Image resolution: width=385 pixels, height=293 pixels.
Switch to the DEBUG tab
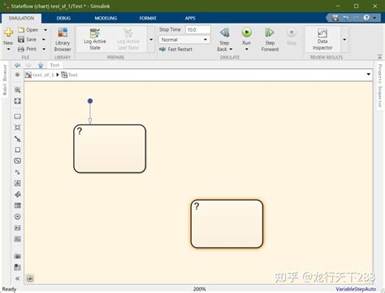[x=63, y=18]
